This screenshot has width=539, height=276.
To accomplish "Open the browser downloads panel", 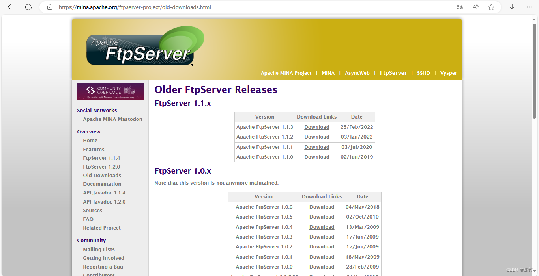I will (x=512, y=7).
